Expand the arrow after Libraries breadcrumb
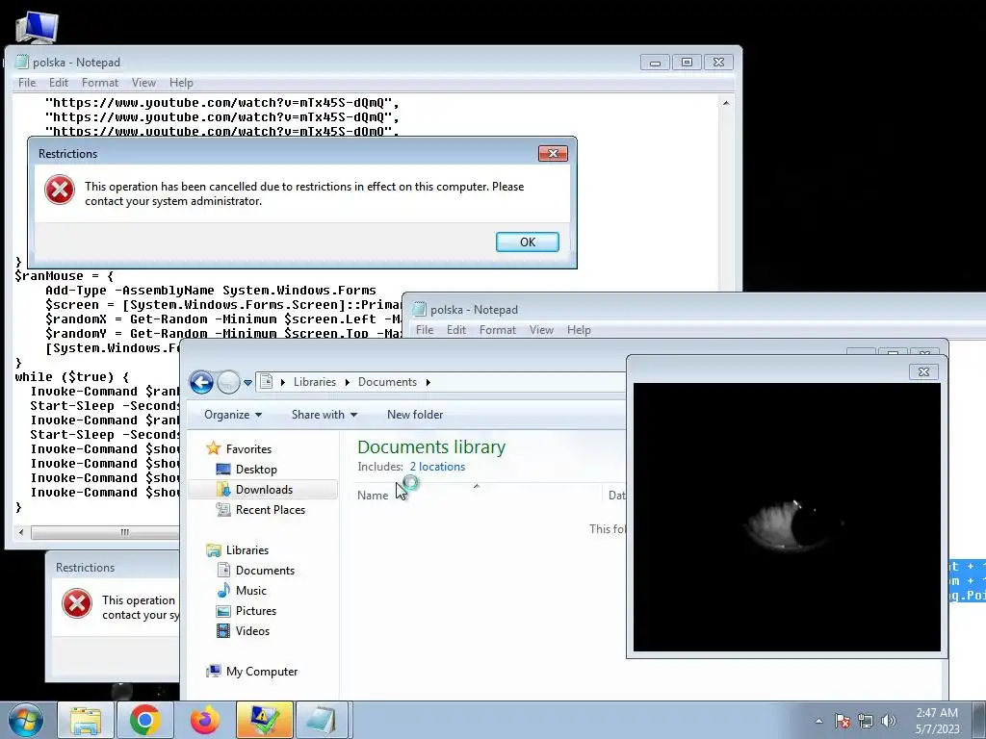 (347, 382)
